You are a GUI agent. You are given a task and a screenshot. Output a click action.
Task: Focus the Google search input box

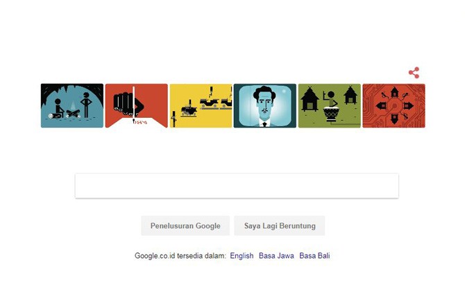pyautogui.click(x=237, y=186)
